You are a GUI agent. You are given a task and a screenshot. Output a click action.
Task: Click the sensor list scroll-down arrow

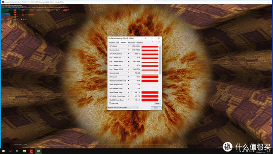pos(160,100)
